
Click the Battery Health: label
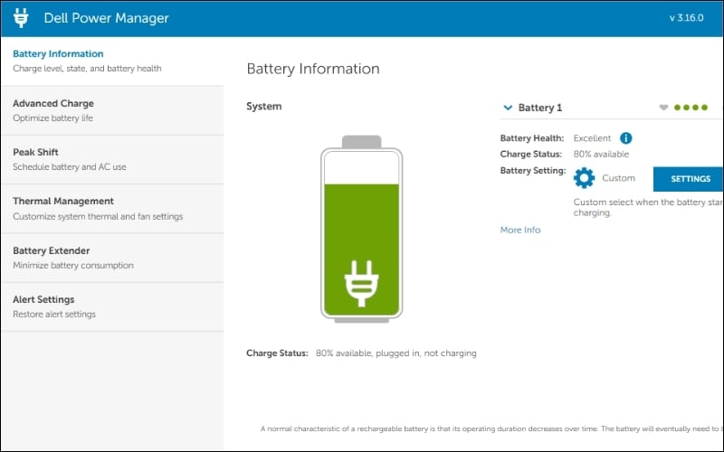532,138
